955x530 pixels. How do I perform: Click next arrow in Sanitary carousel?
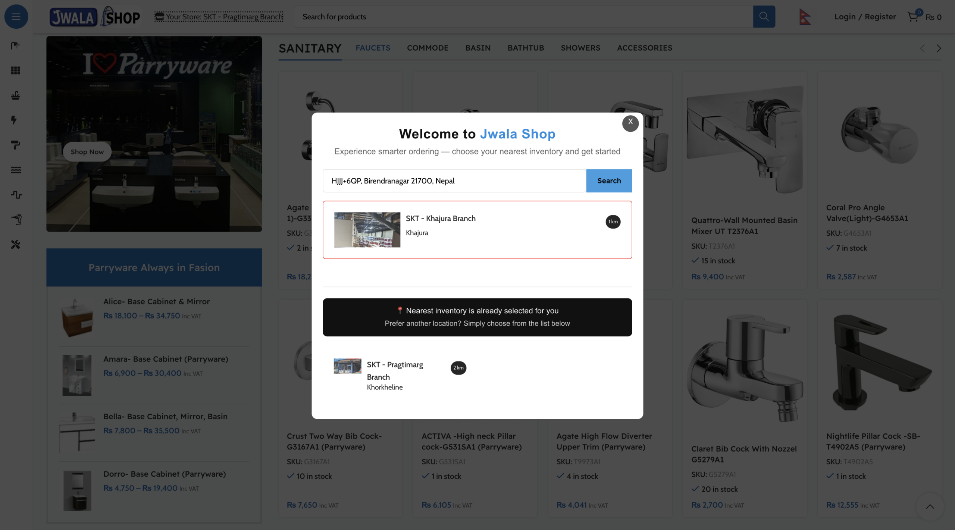point(939,48)
